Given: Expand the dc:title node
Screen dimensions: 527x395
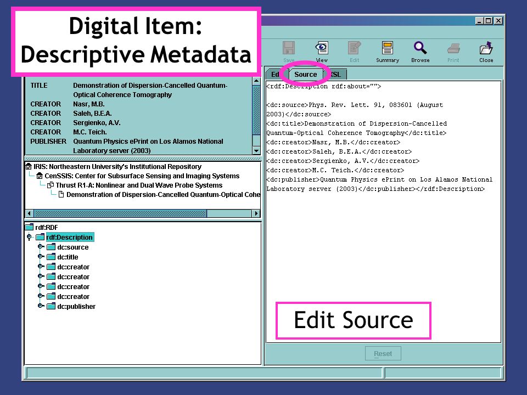Looking at the screenshot, I should coord(41,257).
